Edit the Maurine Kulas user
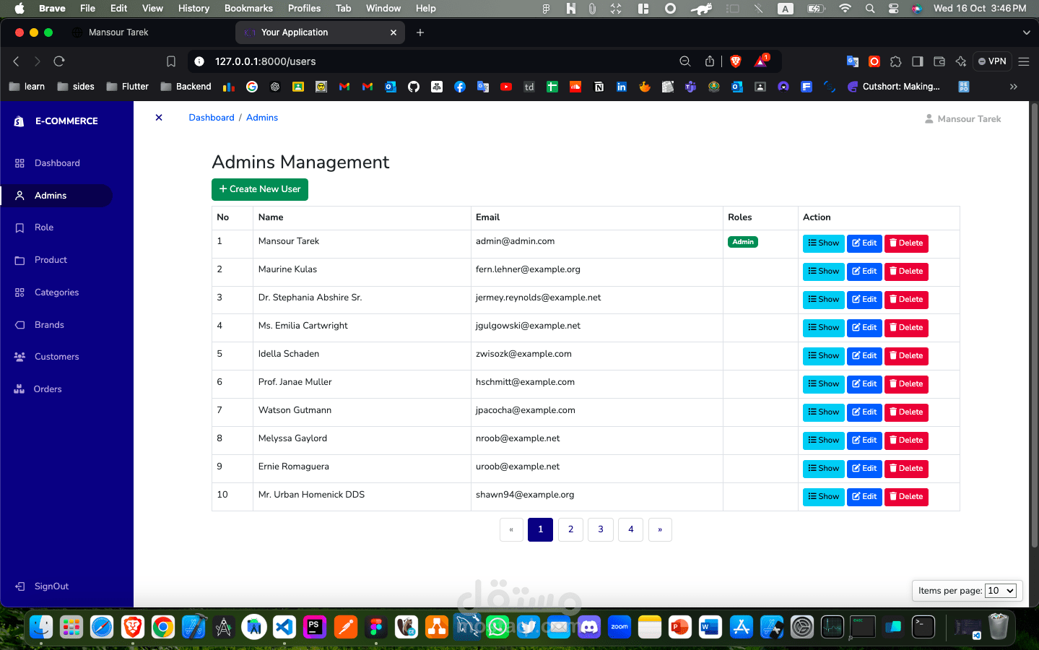Screen dimensions: 1039x650 click(864, 272)
